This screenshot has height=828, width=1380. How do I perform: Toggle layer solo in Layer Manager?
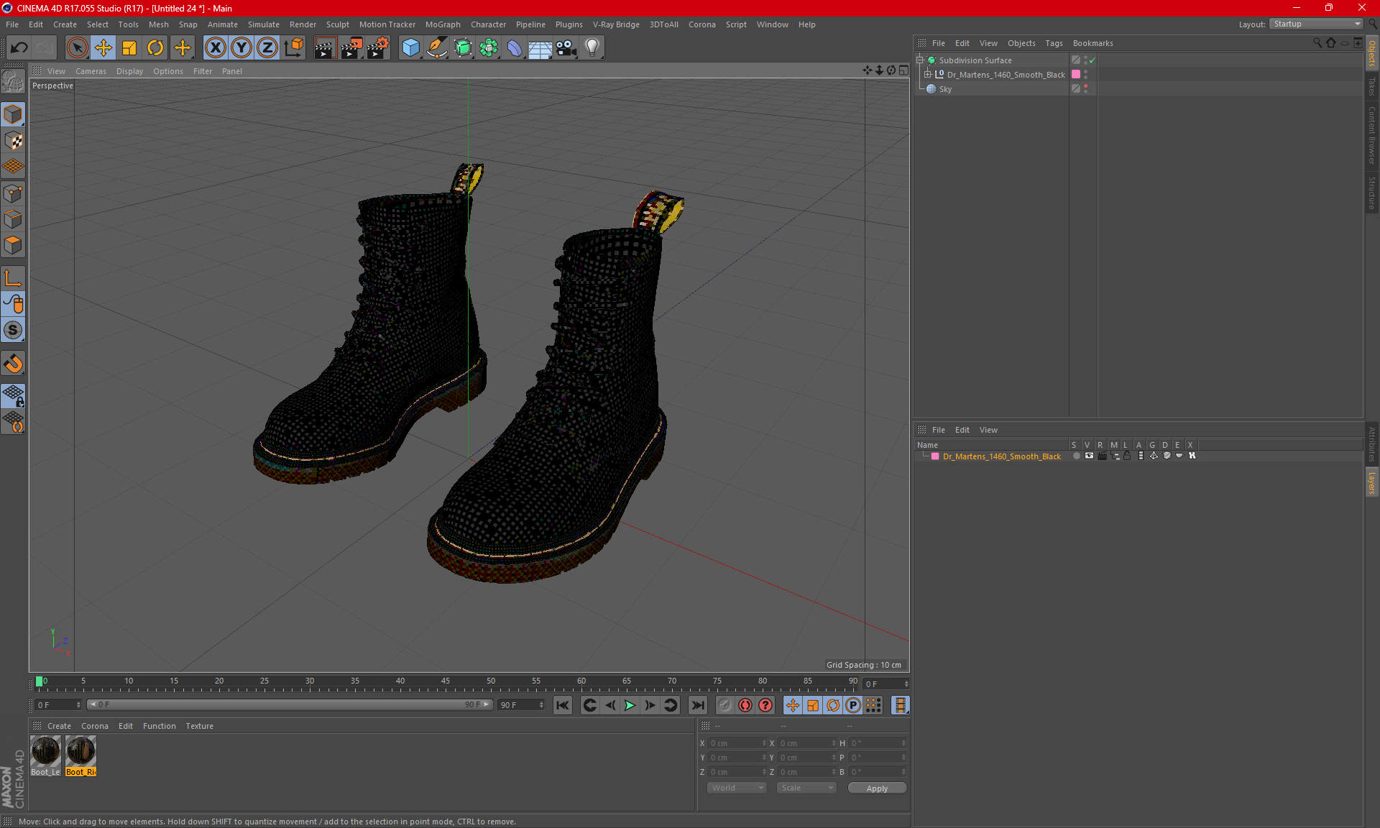(1076, 456)
